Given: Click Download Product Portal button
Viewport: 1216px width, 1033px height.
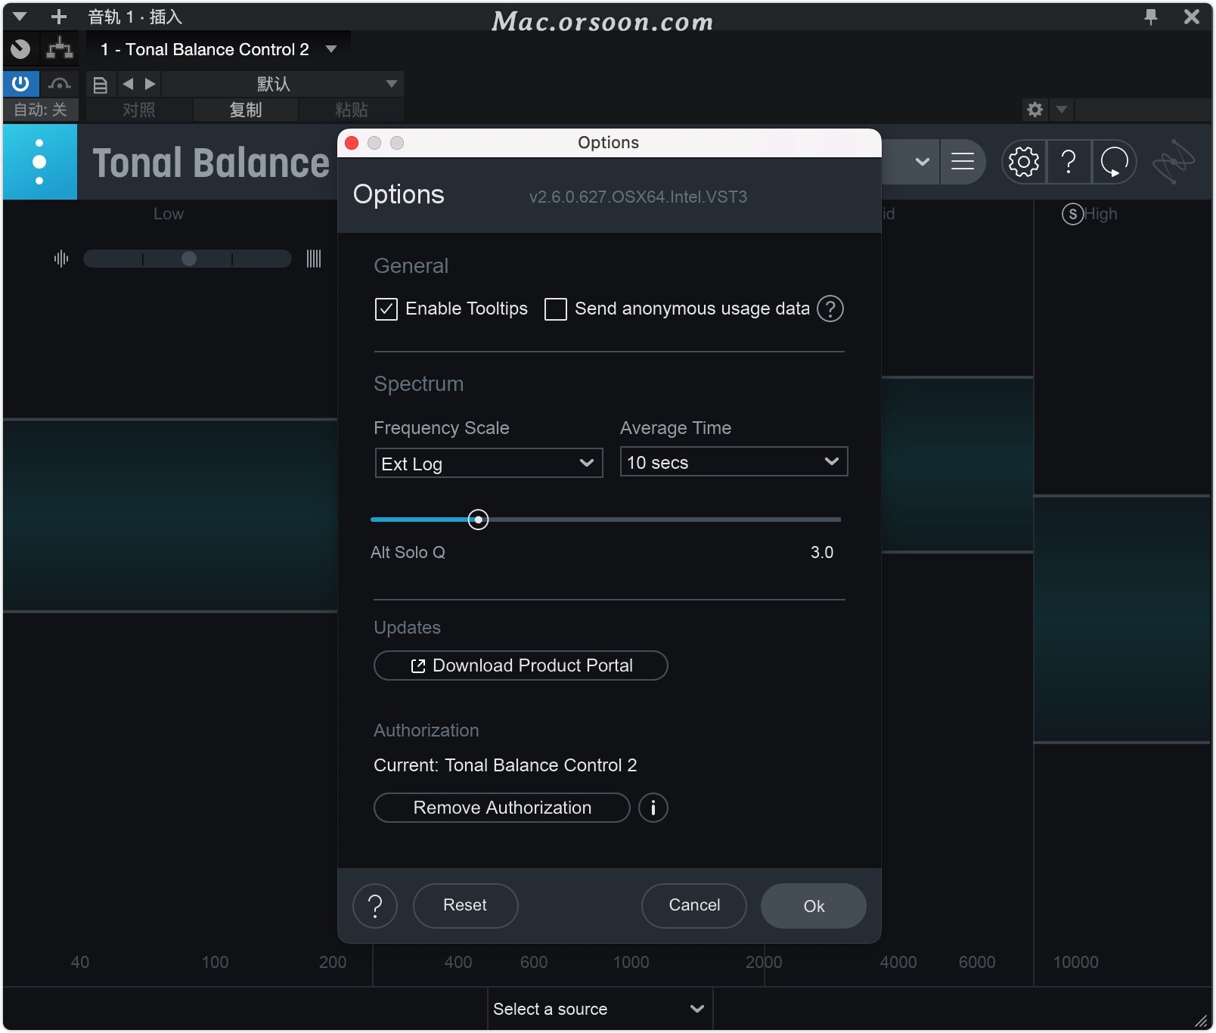Looking at the screenshot, I should [521, 665].
